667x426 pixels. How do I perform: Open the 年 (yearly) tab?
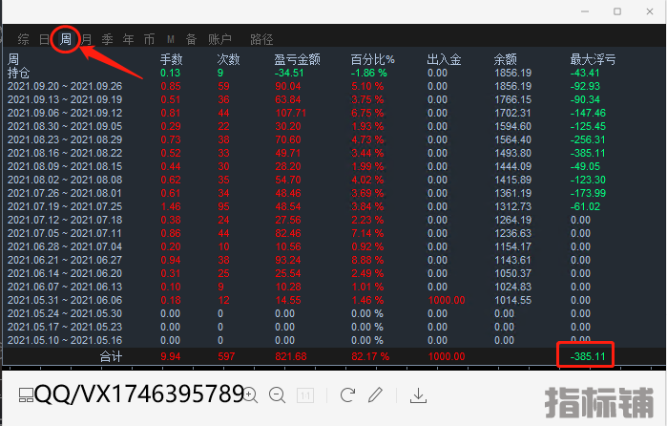coord(128,39)
